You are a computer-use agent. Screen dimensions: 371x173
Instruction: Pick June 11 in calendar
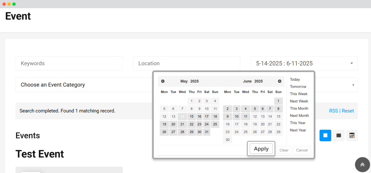click(246, 117)
